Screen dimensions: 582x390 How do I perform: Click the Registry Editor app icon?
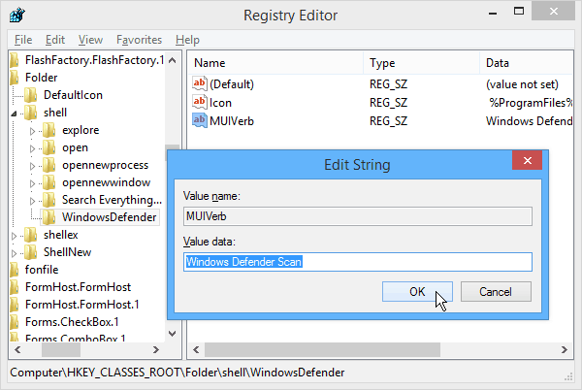(17, 16)
